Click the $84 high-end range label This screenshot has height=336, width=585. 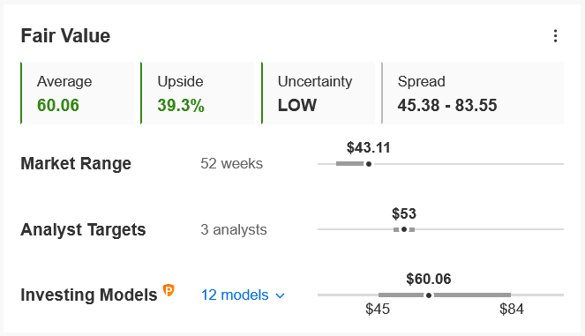pos(512,309)
